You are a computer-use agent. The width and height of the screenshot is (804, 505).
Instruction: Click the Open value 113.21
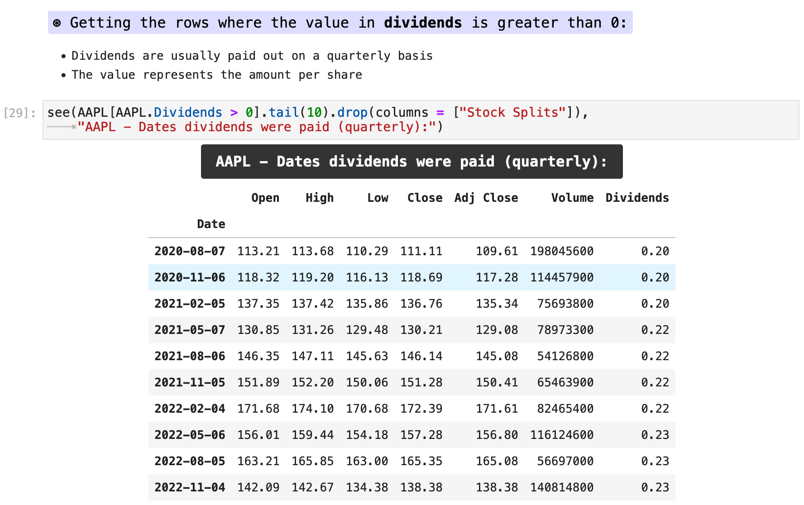tap(258, 251)
